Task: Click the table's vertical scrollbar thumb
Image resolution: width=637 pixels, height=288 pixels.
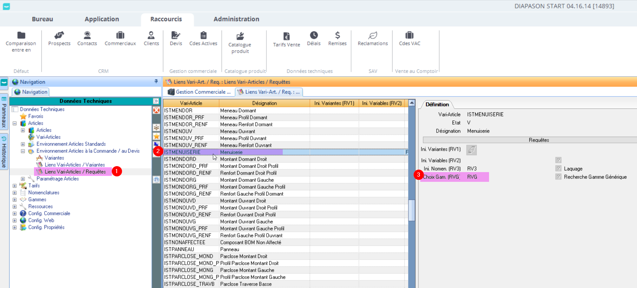Action: click(x=412, y=210)
